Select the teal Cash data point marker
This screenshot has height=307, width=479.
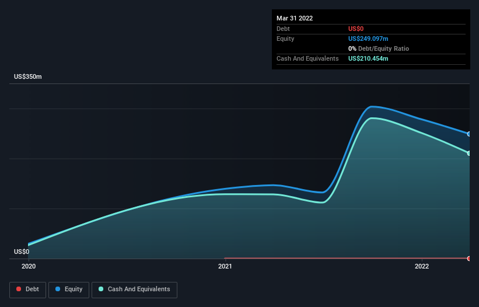(469, 153)
